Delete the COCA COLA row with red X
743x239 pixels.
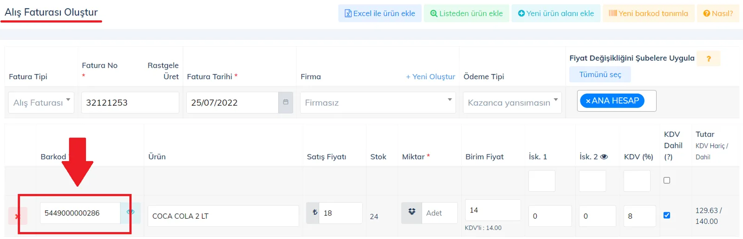click(17, 216)
